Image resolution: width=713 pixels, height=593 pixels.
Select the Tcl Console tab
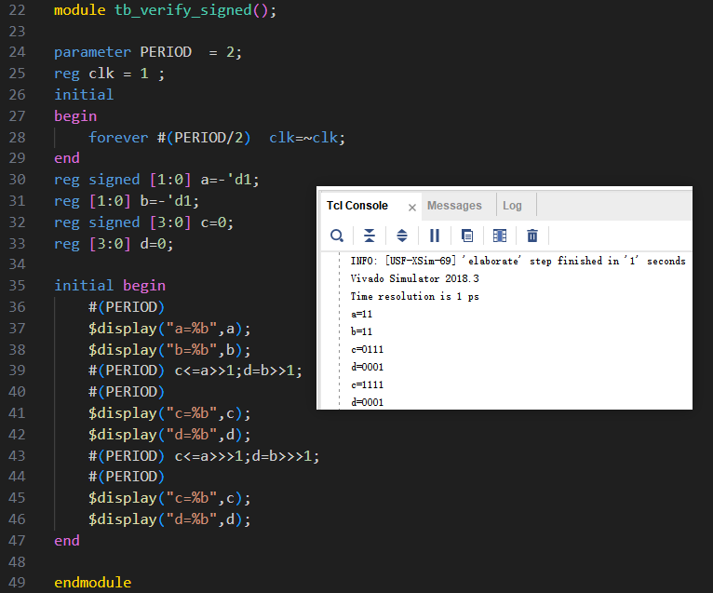pos(356,206)
